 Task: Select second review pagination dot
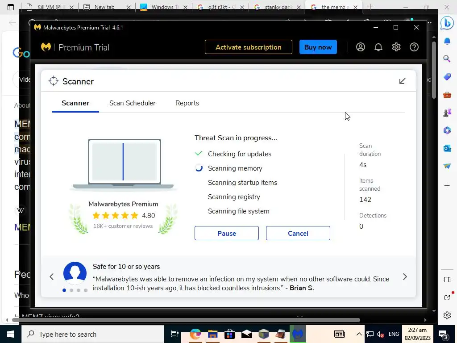71,290
